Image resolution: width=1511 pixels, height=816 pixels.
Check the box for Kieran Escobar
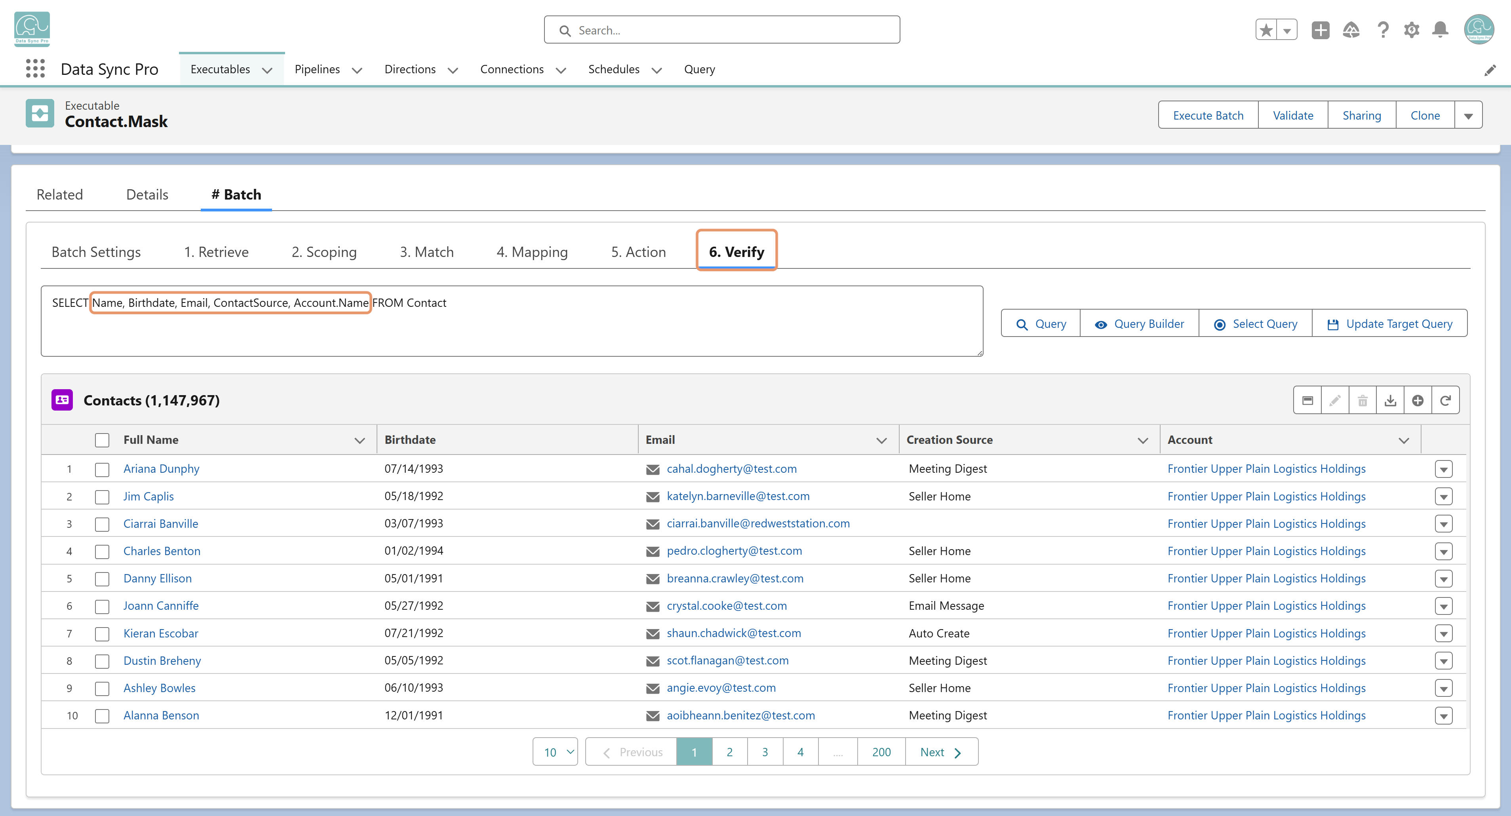point(102,633)
